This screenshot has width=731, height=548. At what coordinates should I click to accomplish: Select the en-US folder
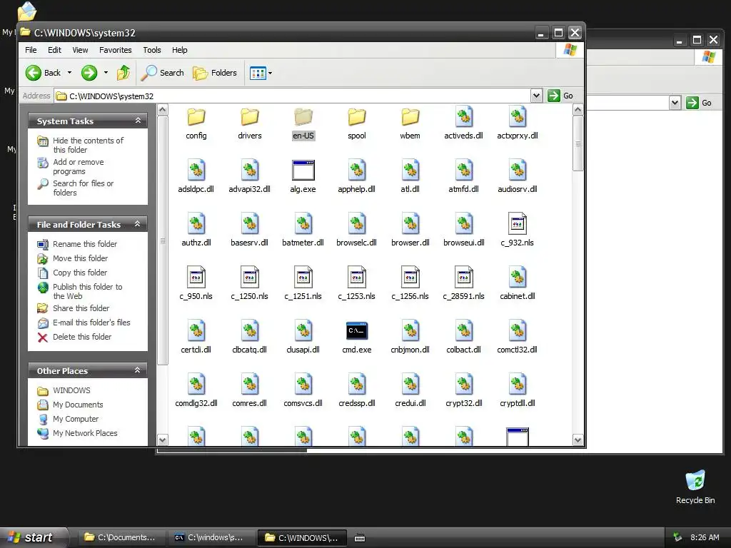(x=303, y=124)
